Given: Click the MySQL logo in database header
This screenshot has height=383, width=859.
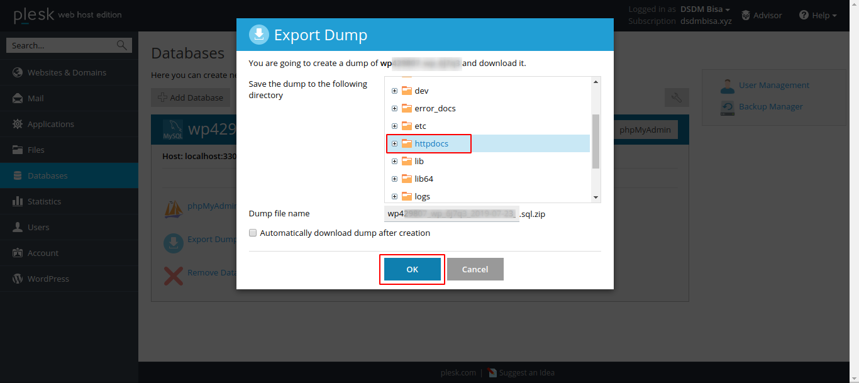Looking at the screenshot, I should 172,130.
